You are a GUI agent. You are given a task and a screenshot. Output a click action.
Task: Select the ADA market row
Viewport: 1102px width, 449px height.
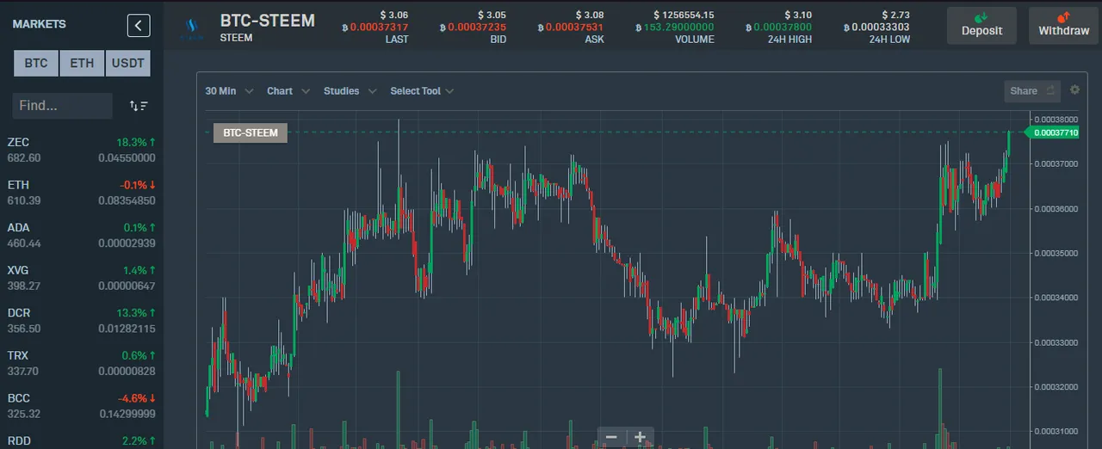click(82, 236)
